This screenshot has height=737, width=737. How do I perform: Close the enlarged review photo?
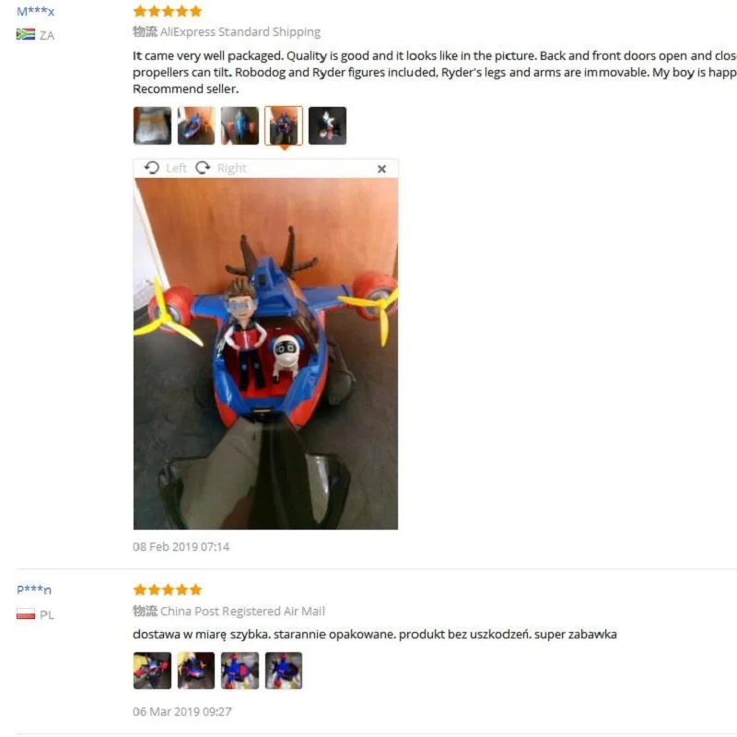pos(381,169)
